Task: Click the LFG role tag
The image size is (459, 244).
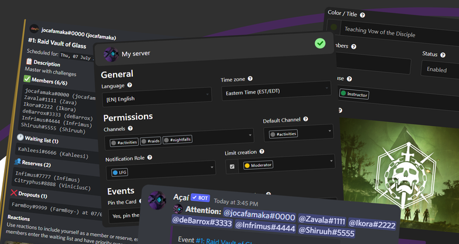Action: (x=119, y=173)
